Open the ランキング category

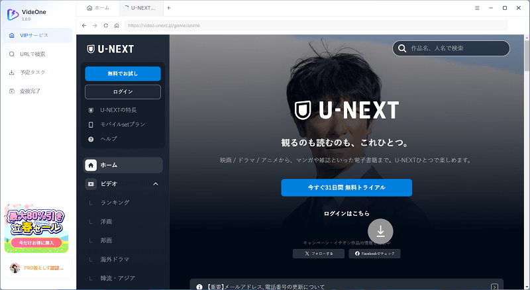[x=115, y=203]
